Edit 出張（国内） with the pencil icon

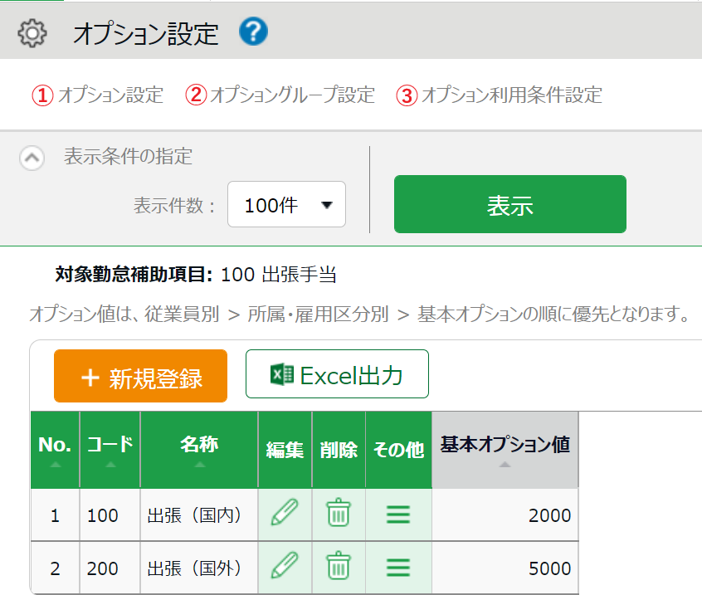285,512
